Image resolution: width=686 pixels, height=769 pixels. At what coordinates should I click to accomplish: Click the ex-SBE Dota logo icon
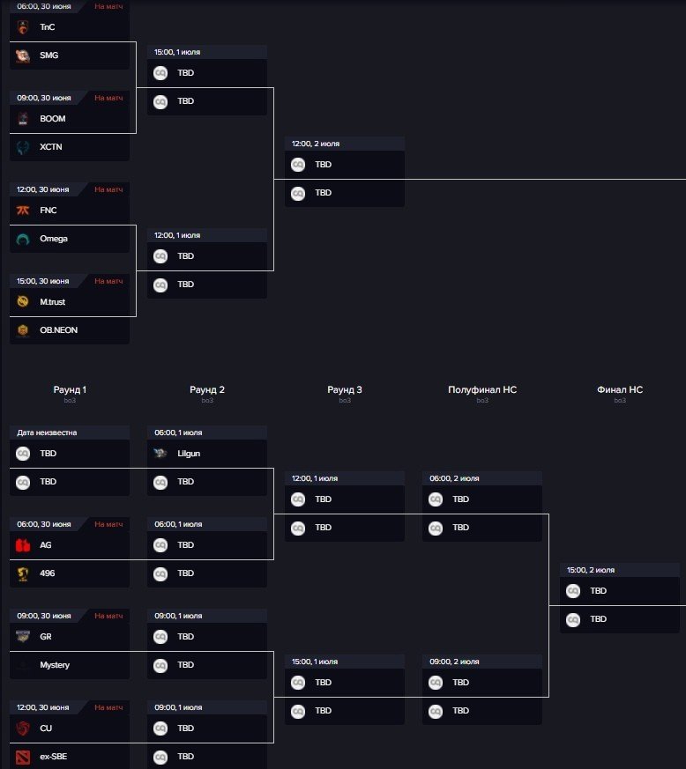coord(23,757)
